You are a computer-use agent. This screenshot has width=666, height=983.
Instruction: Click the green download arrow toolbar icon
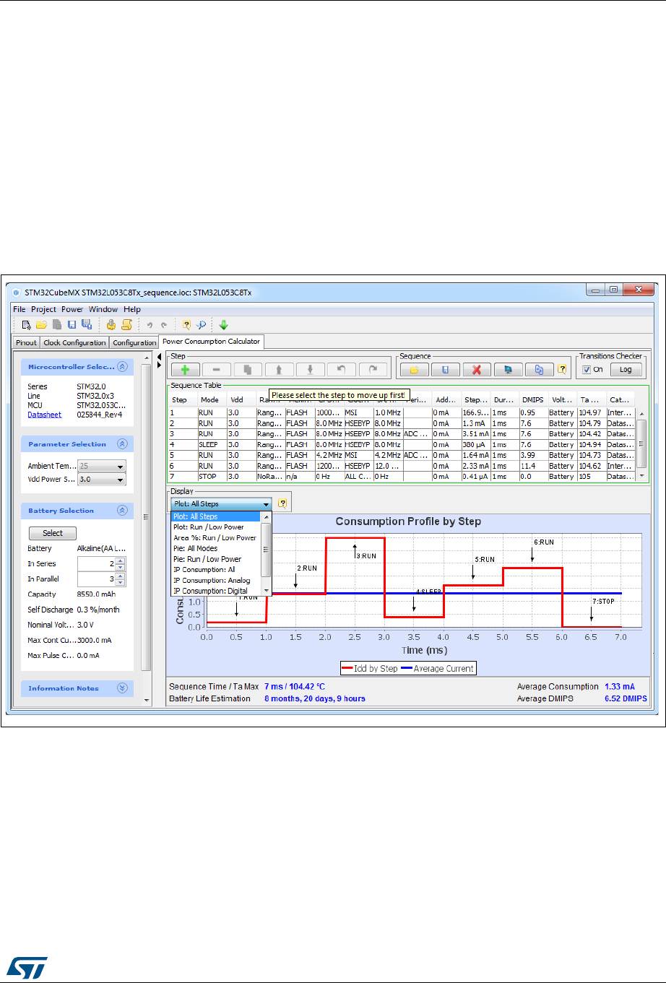pos(223,325)
